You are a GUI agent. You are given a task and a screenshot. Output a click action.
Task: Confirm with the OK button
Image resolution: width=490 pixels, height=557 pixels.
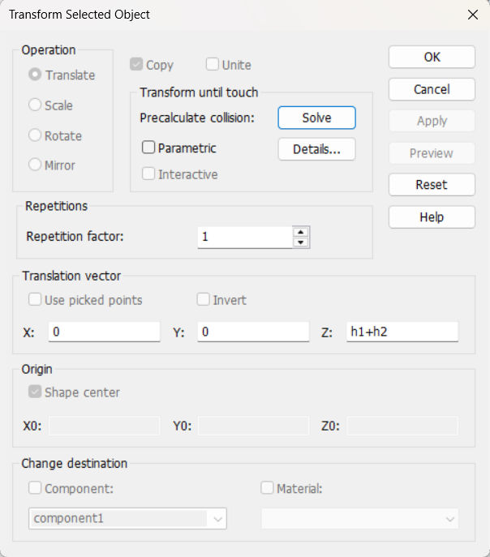point(432,57)
